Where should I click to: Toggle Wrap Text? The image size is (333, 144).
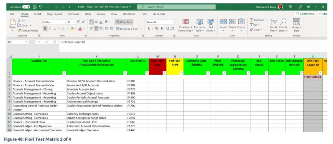124,22
